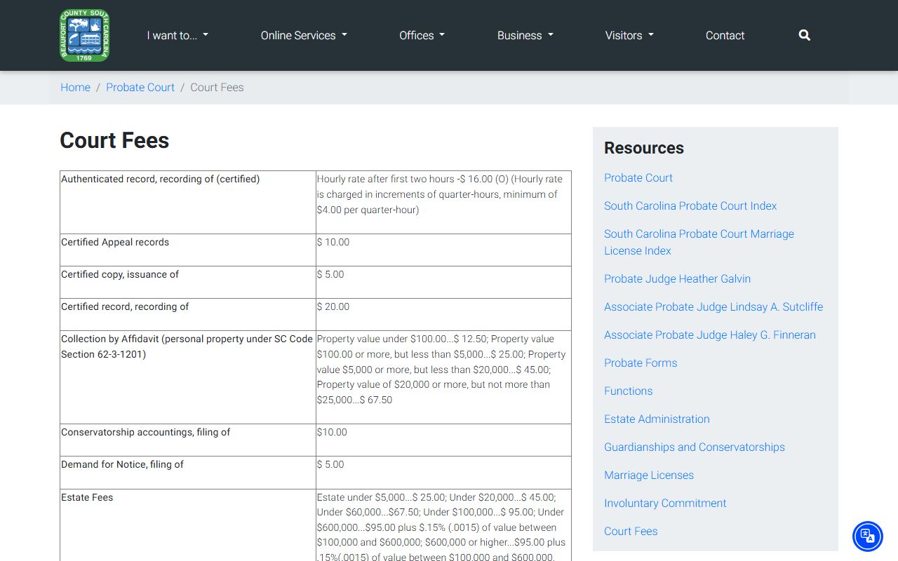The height and width of the screenshot is (561, 898).
Task: Open the Visitors menu
Action: pyautogui.click(x=629, y=35)
